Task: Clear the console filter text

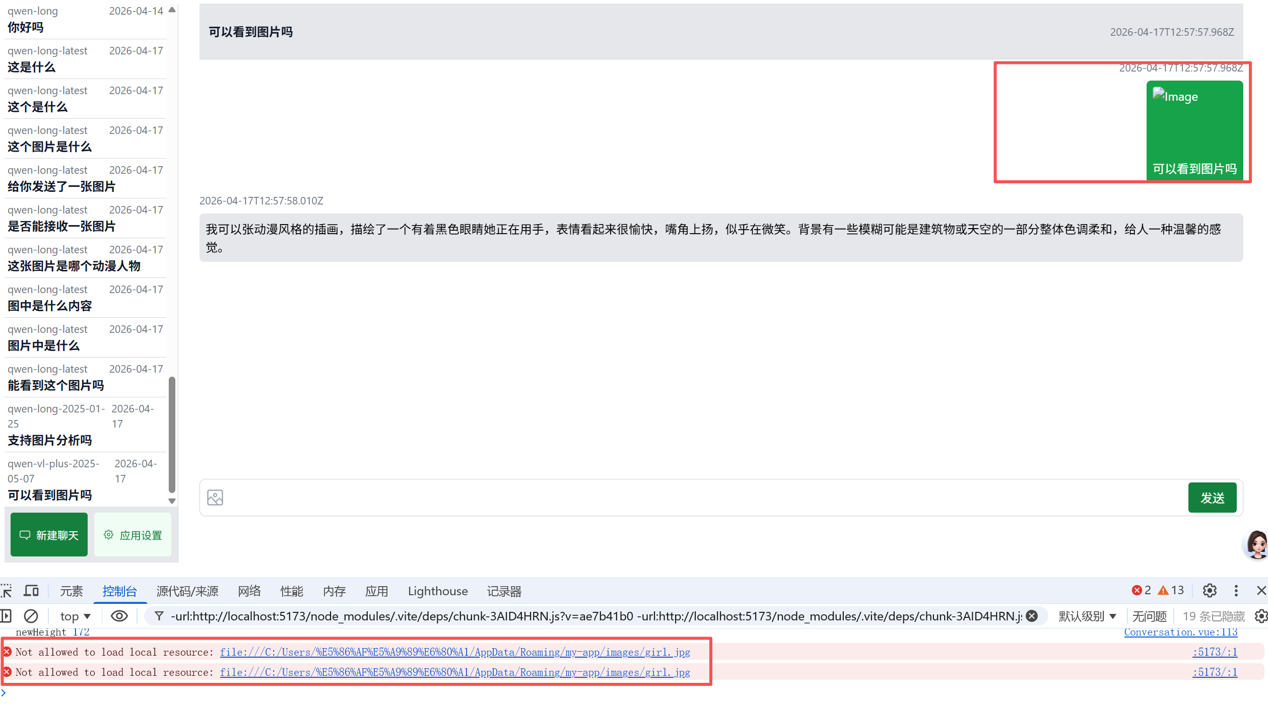Action: pyautogui.click(x=1032, y=616)
